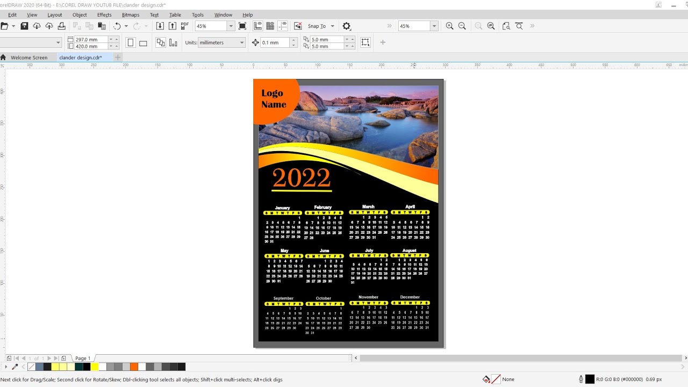Expand the standard toolbar overflow chevron
This screenshot has width=688, height=387.
[x=390, y=26]
